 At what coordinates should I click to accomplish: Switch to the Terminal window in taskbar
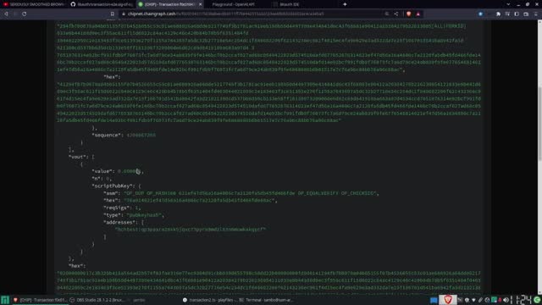pos(266,300)
